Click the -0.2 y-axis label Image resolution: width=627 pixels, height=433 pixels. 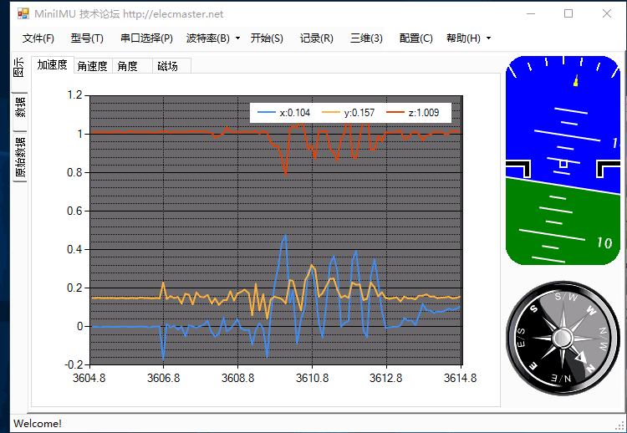point(74,364)
